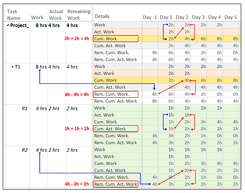Click R2 Work Day 4 cell 1h
The height and width of the screenshot is (193, 245).
pyautogui.click(x=215, y=149)
